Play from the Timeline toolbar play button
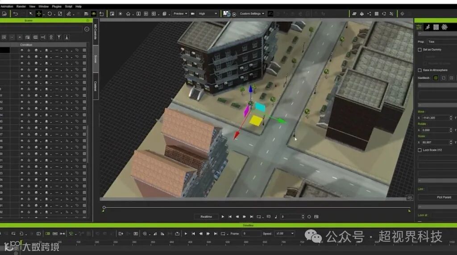Viewport: 457px width, 255px height. point(186,234)
